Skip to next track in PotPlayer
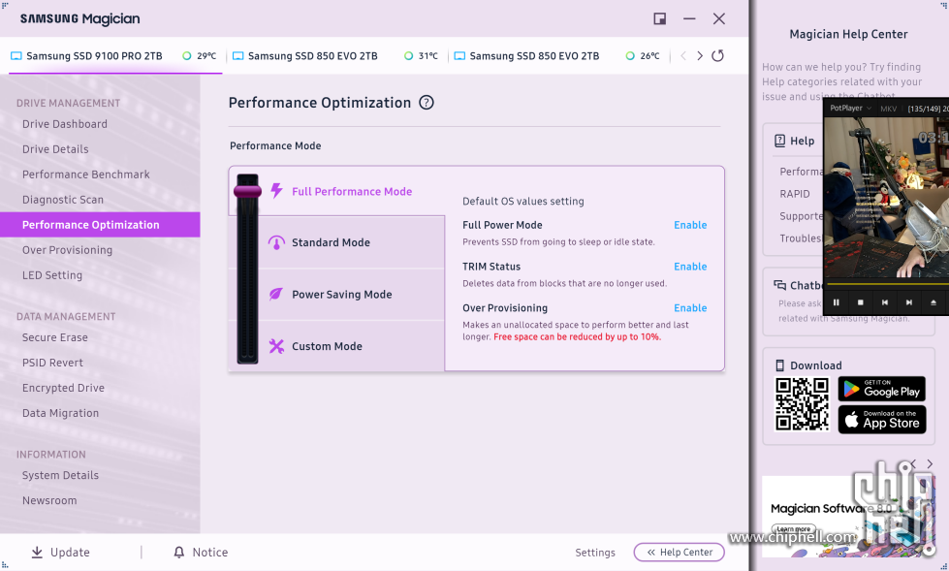949x571 pixels. 909,302
